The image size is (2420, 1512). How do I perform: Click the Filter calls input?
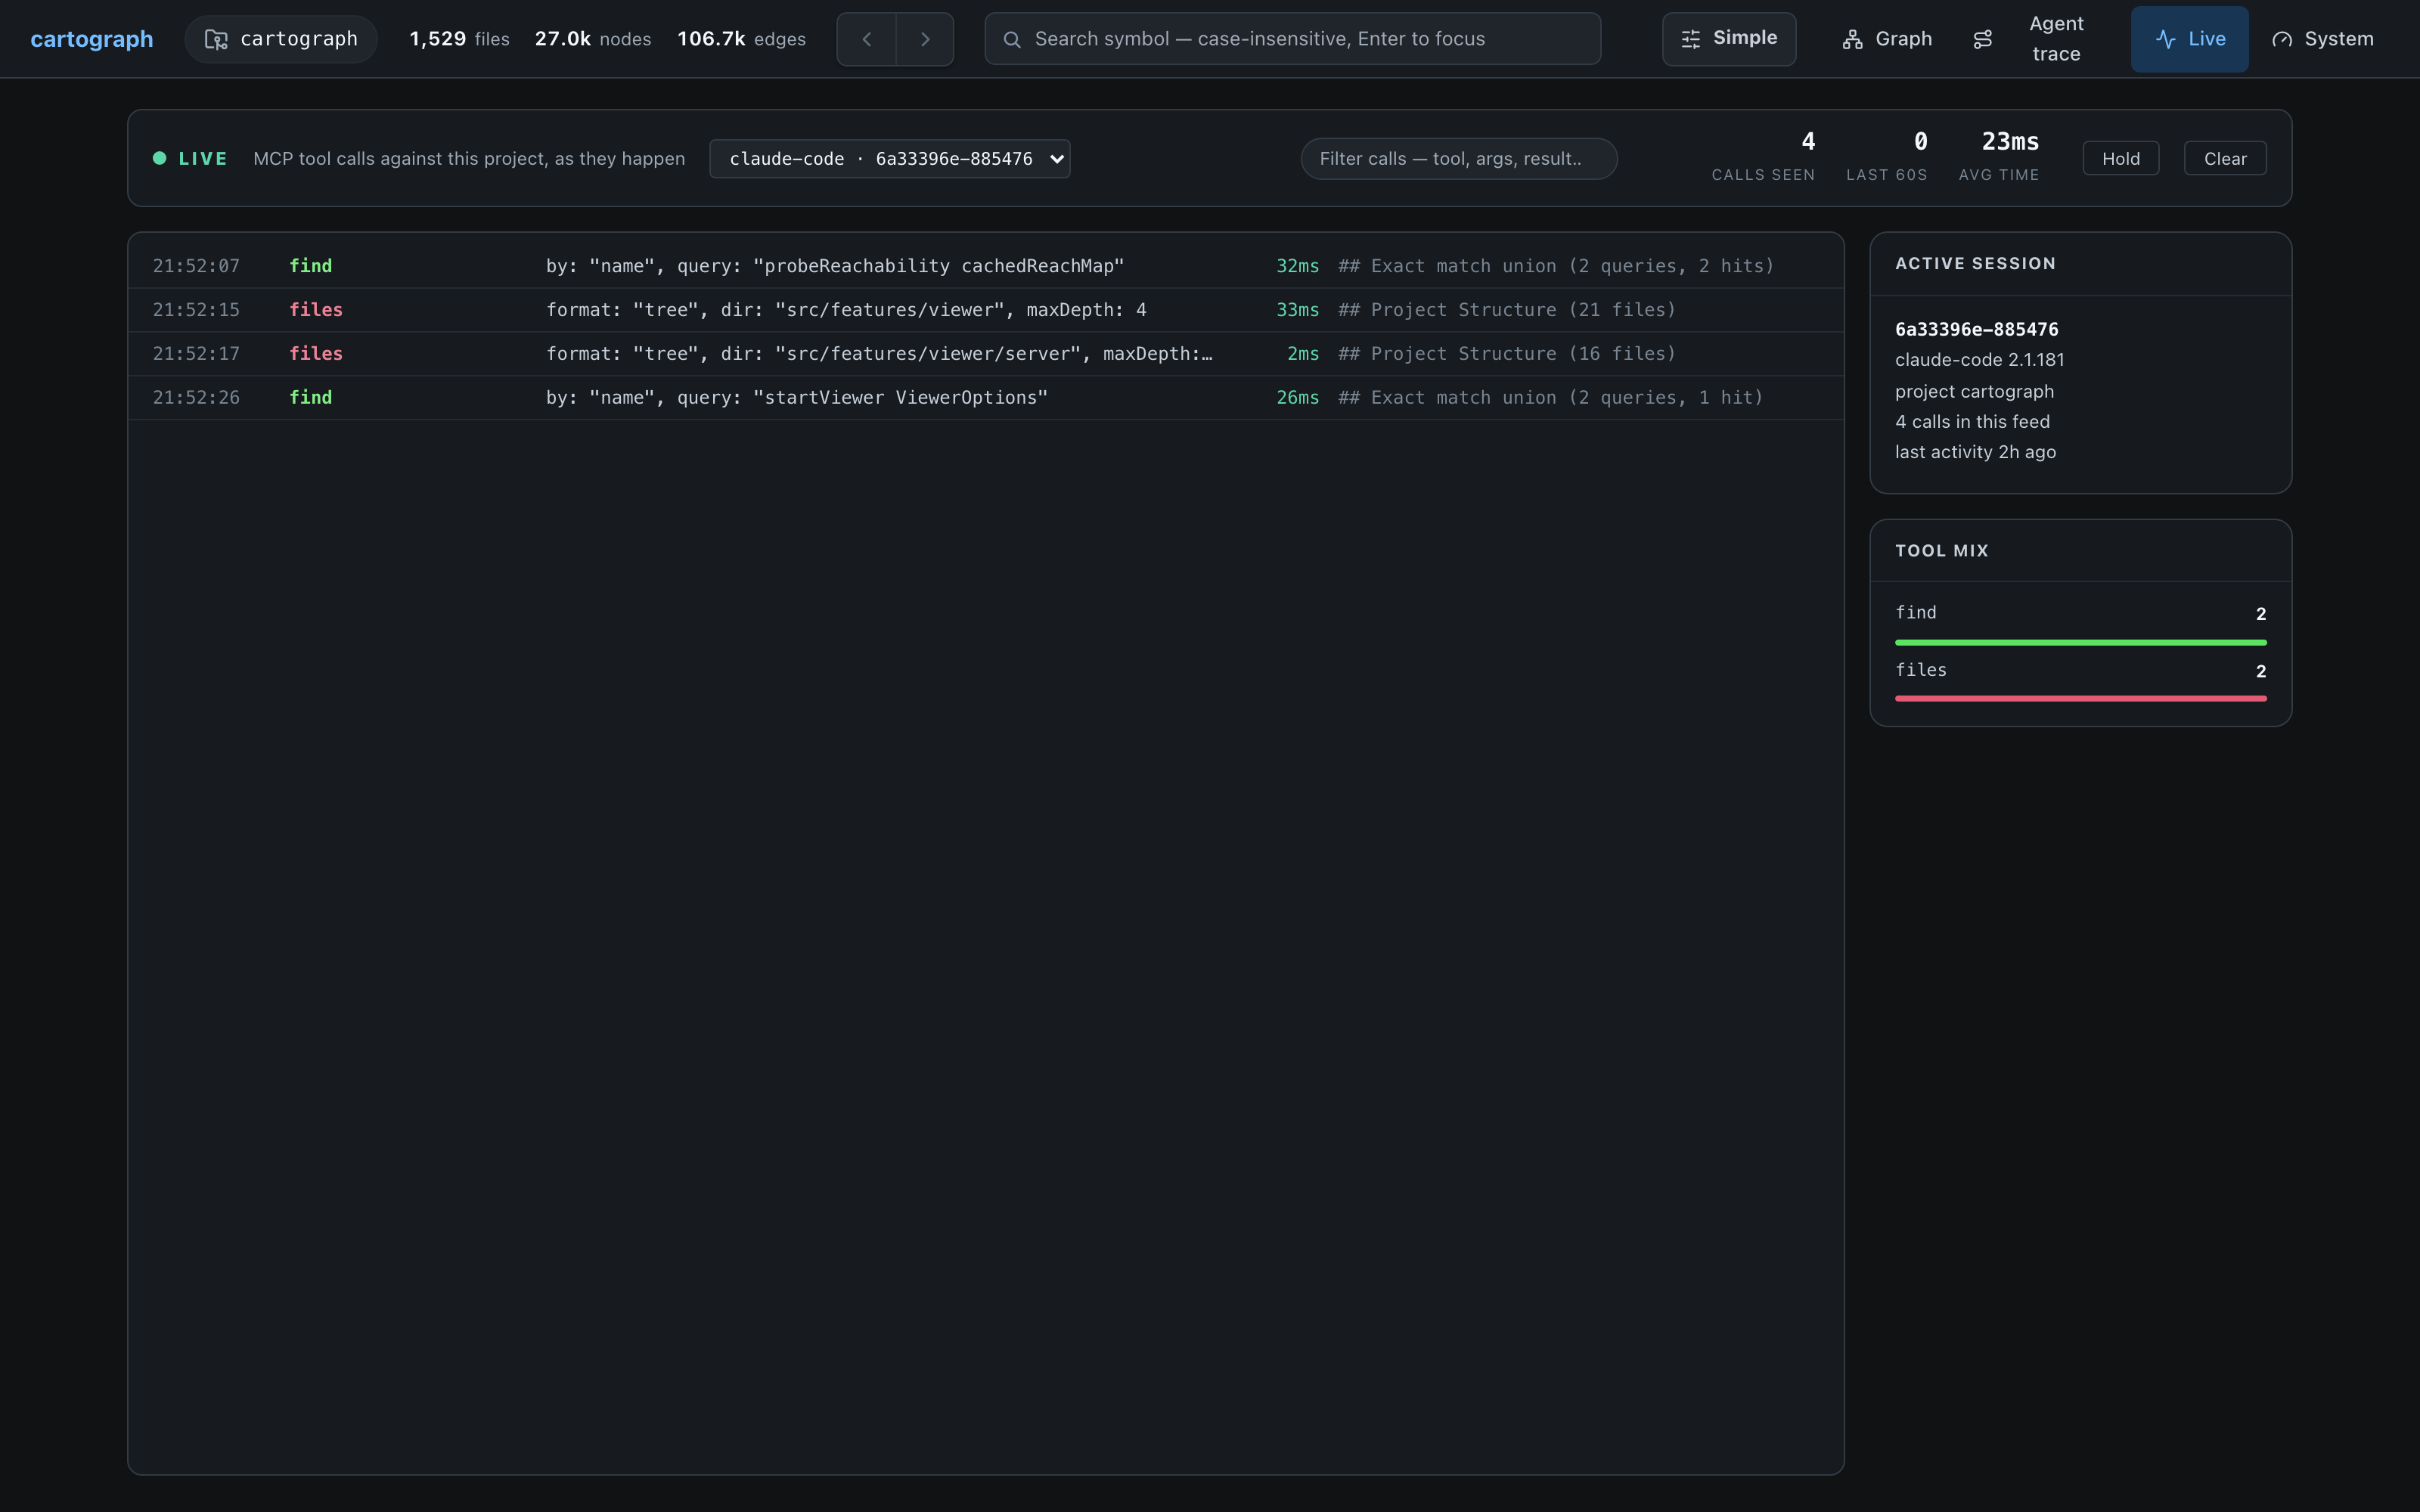coord(1458,159)
